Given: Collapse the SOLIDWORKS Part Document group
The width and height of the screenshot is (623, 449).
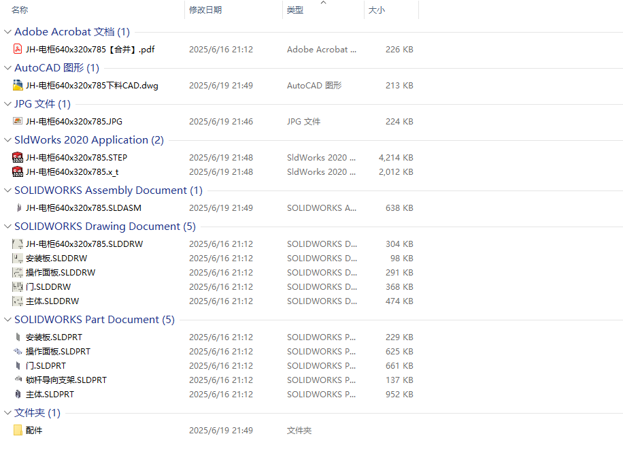Looking at the screenshot, I should pos(7,320).
